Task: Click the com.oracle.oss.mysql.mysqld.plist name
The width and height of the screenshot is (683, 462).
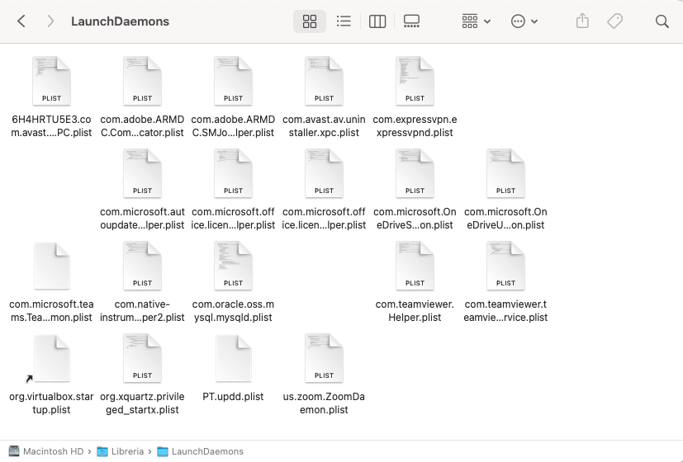Action: pyautogui.click(x=233, y=310)
